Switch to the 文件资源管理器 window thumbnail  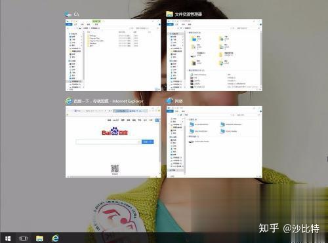click(x=215, y=55)
